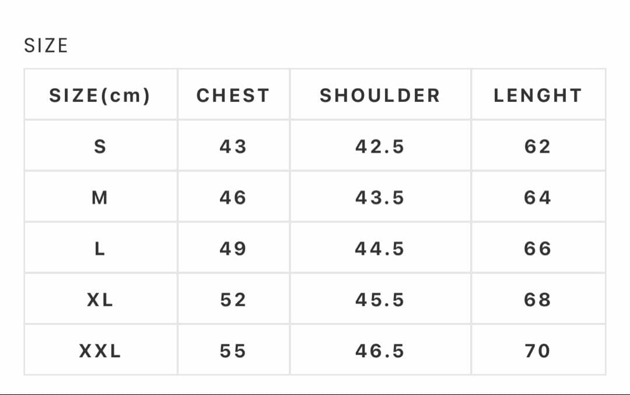Click the M size row label
The width and height of the screenshot is (630, 395).
[x=100, y=198]
